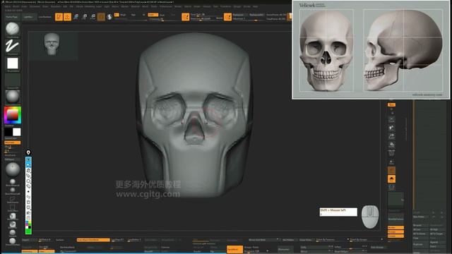This screenshot has height=254, width=452.
Task: Click the pin icon on annotation toolbar
Action: pos(28,152)
